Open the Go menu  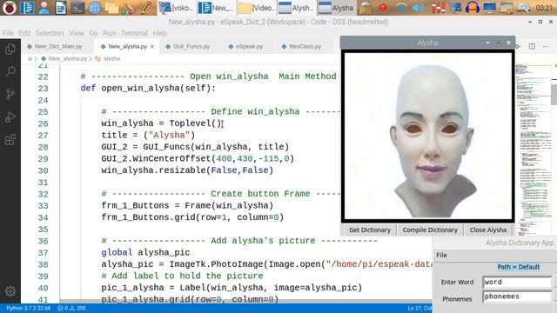pyautogui.click(x=93, y=33)
